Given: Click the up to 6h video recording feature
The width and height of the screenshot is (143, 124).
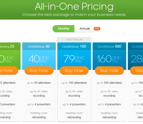Looking at the screenshot, I should (74, 94).
